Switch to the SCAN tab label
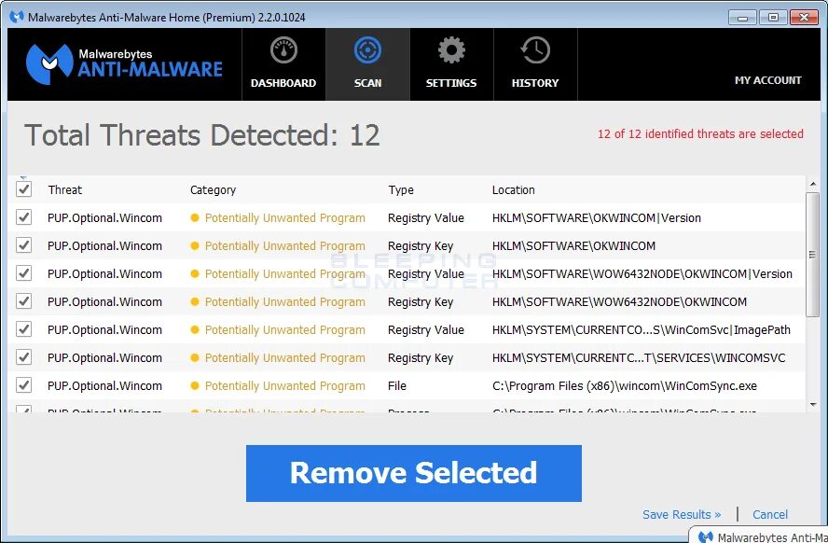This screenshot has height=543, width=828. (x=367, y=83)
